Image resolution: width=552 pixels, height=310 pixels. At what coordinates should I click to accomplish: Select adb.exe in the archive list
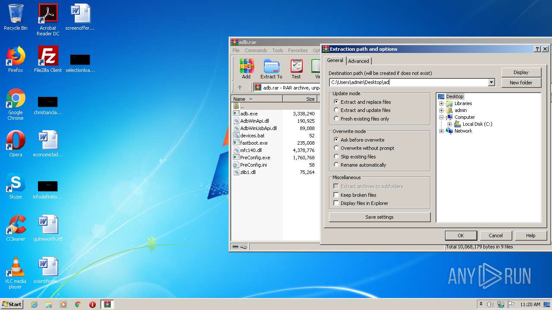[x=249, y=114]
